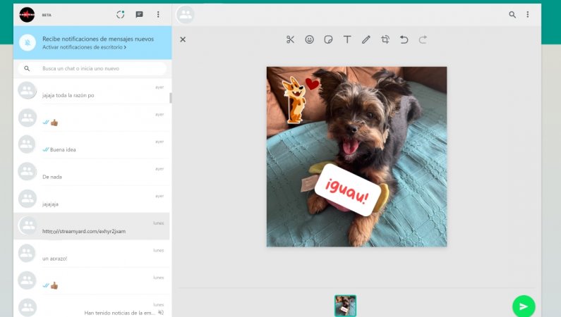The height and width of the screenshot is (317, 561).
Task: Select crop and rotate tool
Action: tap(385, 39)
